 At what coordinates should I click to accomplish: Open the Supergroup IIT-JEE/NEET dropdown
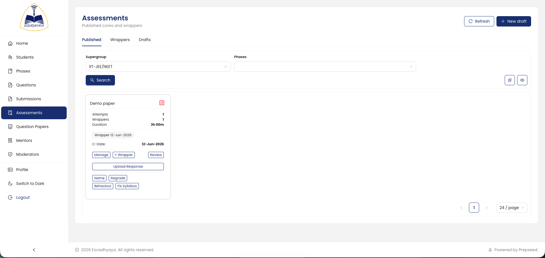[158, 67]
